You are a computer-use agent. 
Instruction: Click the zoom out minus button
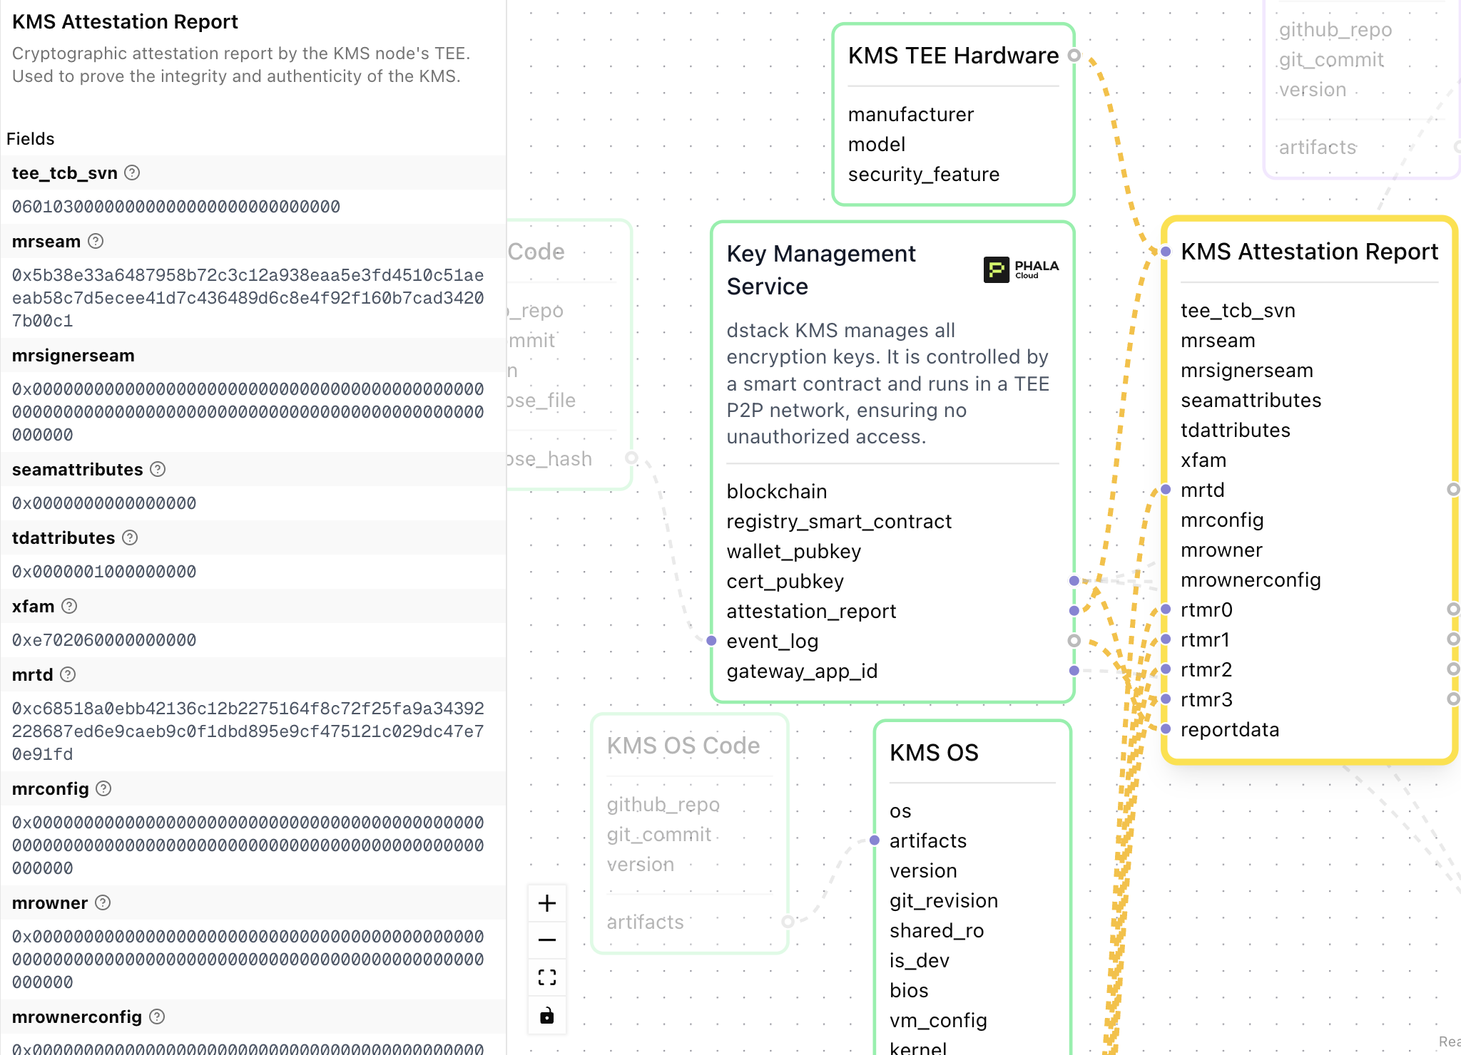(x=547, y=940)
